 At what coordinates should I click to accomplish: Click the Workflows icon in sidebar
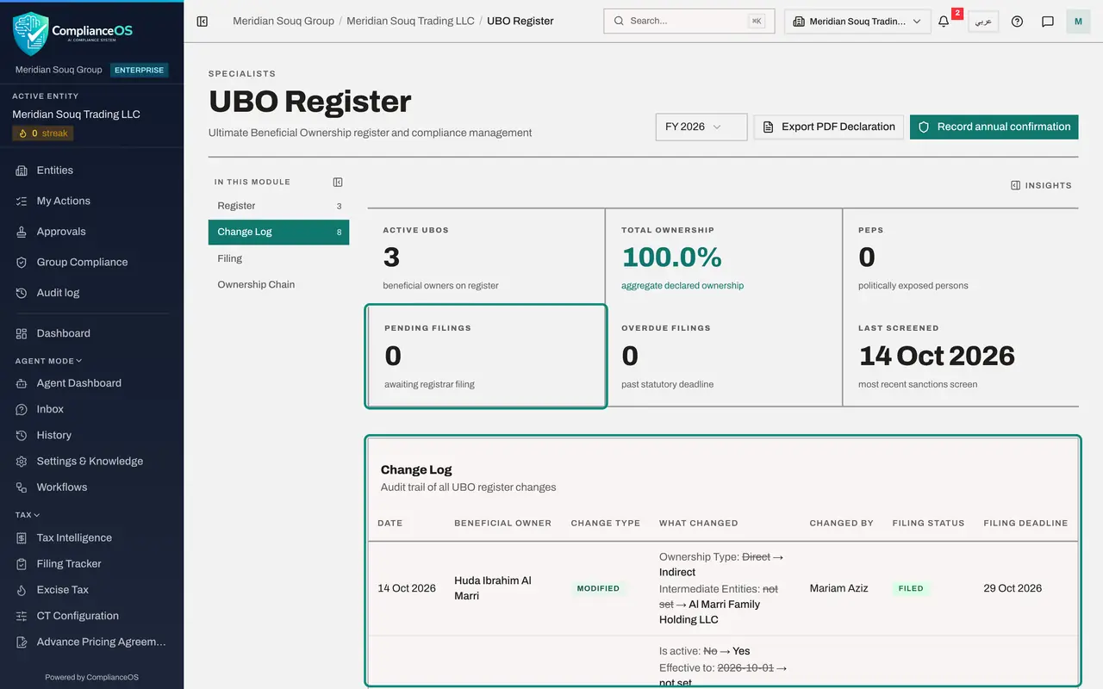click(22, 487)
